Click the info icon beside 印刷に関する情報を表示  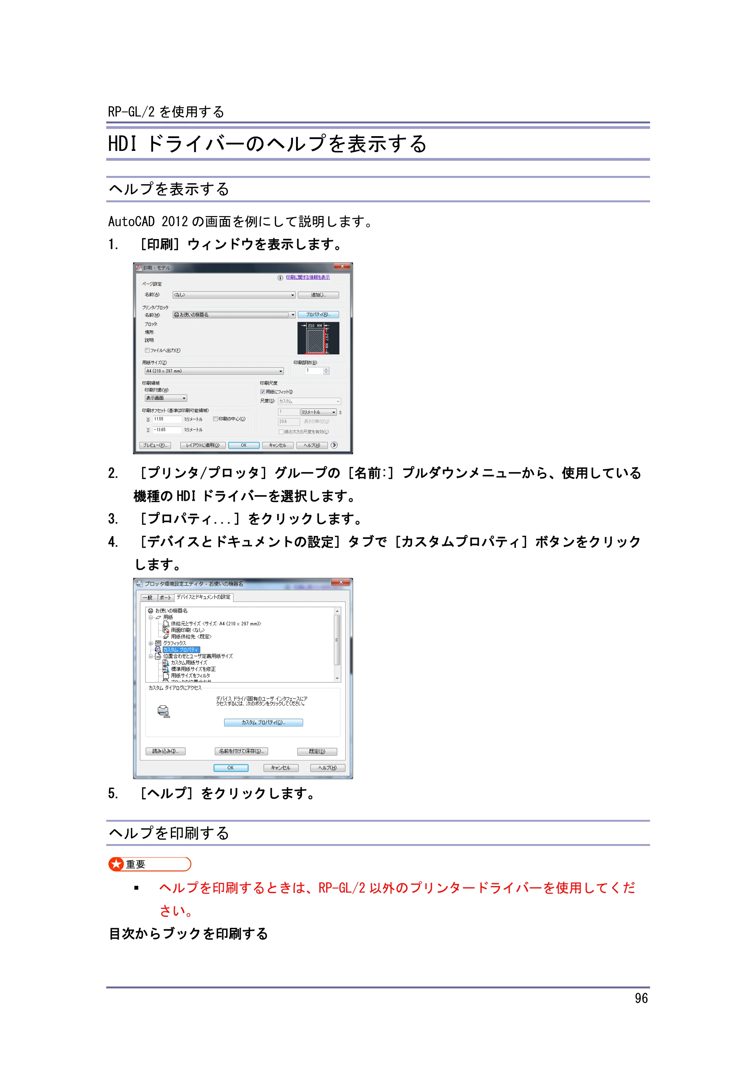point(280,278)
